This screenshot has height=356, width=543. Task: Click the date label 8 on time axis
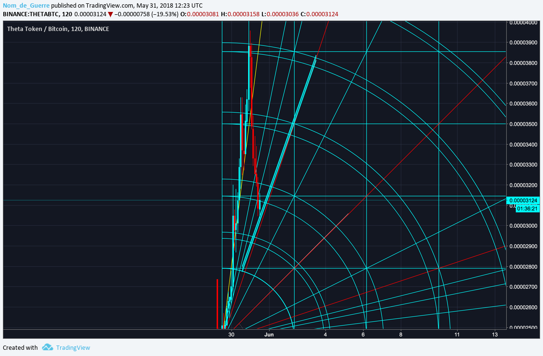(401, 335)
